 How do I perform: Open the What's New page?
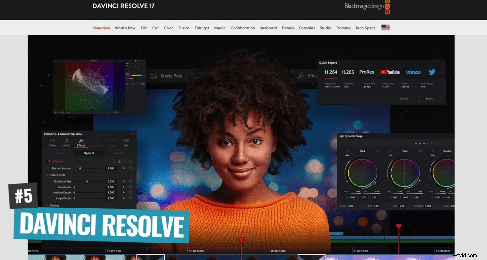(x=125, y=28)
